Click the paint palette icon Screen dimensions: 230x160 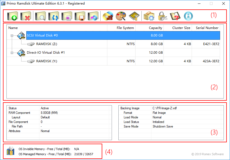click(121, 16)
